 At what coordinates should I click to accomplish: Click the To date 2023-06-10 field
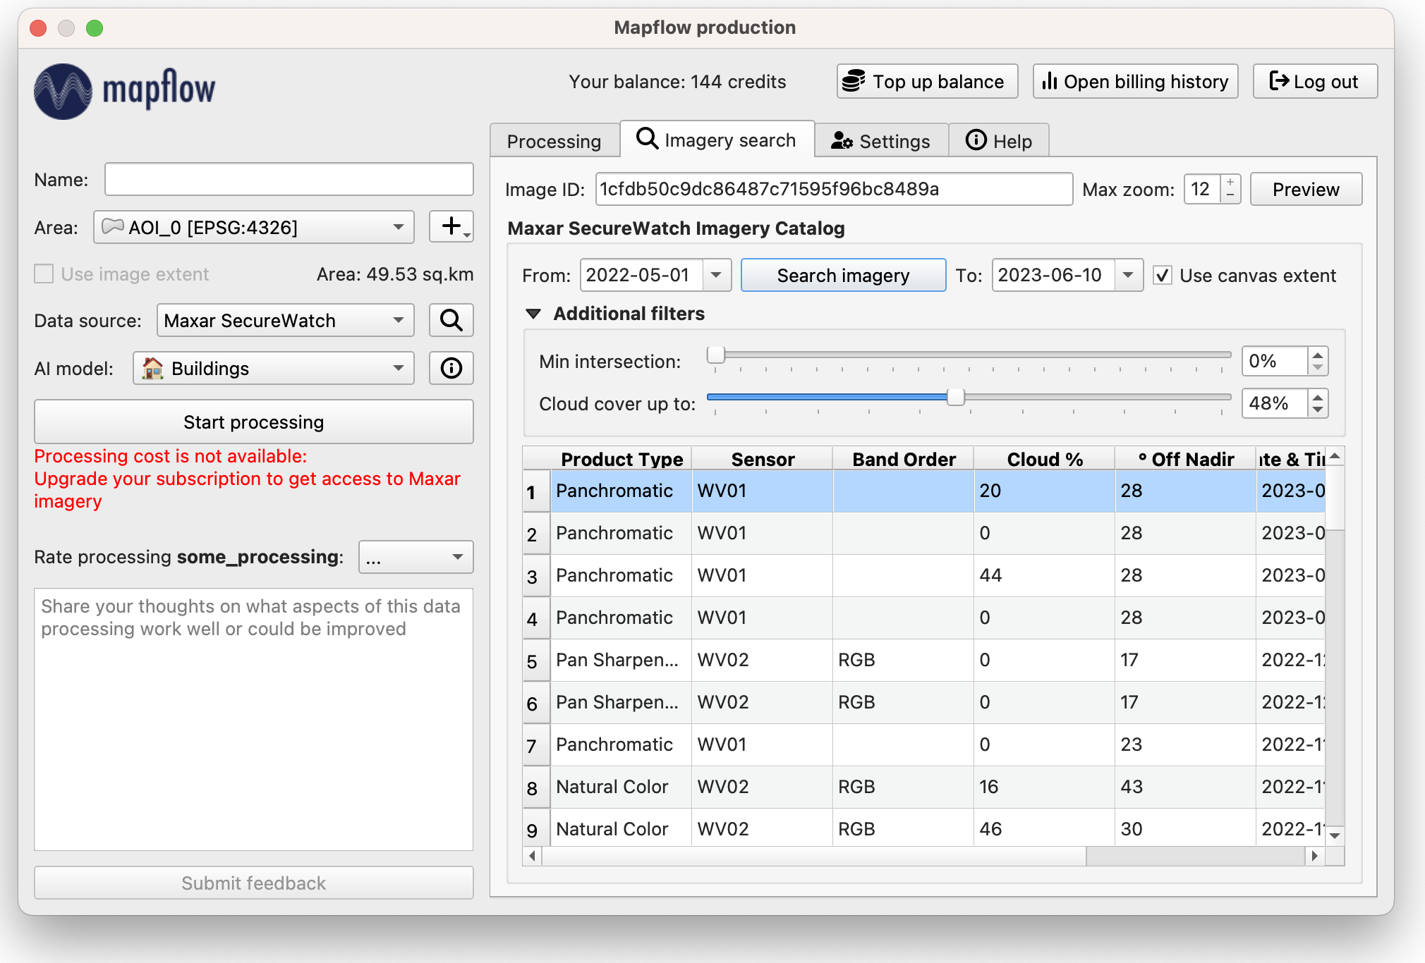click(x=1053, y=275)
